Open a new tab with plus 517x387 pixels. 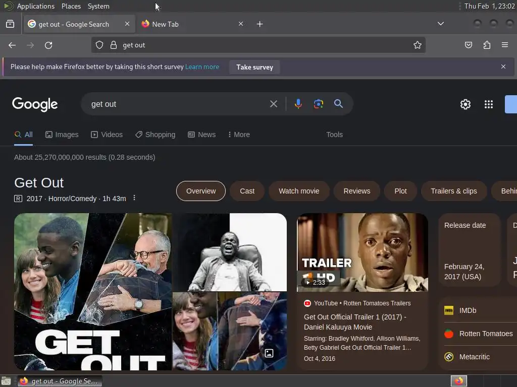coord(260,24)
